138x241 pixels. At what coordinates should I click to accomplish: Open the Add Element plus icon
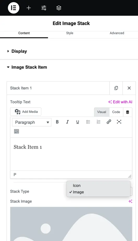point(29,8)
